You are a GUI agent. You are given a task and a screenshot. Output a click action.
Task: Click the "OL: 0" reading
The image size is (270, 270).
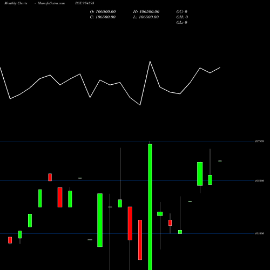click(182, 23)
